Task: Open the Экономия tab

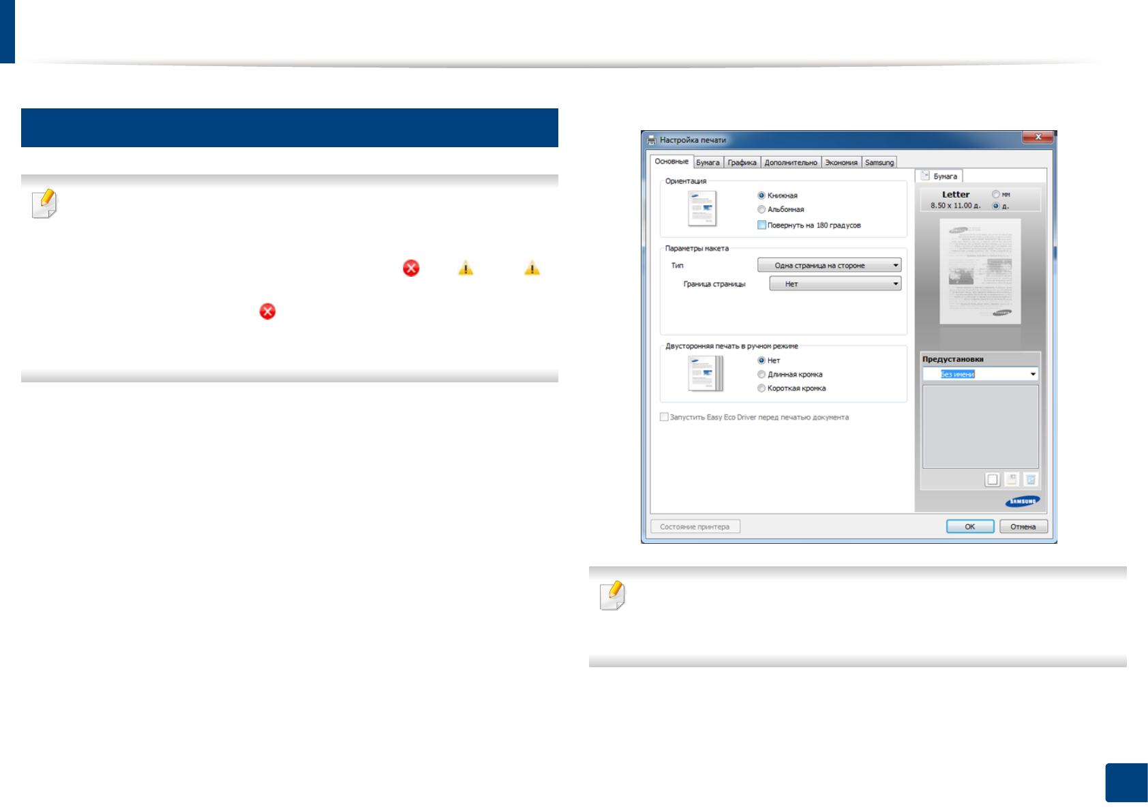Action: (x=841, y=163)
